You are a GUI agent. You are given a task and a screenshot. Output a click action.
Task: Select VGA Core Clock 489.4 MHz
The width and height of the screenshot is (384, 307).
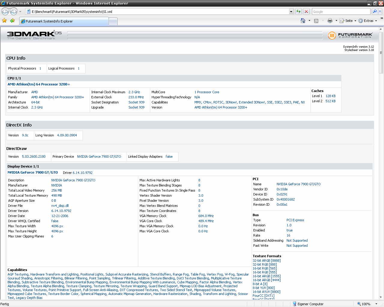click(x=206, y=221)
